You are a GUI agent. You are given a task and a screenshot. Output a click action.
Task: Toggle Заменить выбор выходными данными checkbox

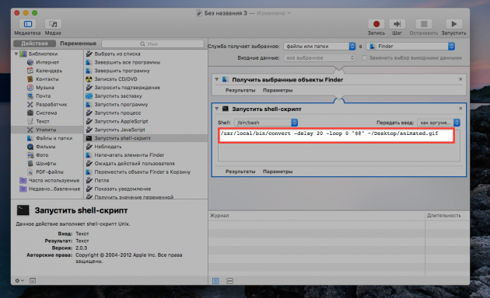click(364, 57)
